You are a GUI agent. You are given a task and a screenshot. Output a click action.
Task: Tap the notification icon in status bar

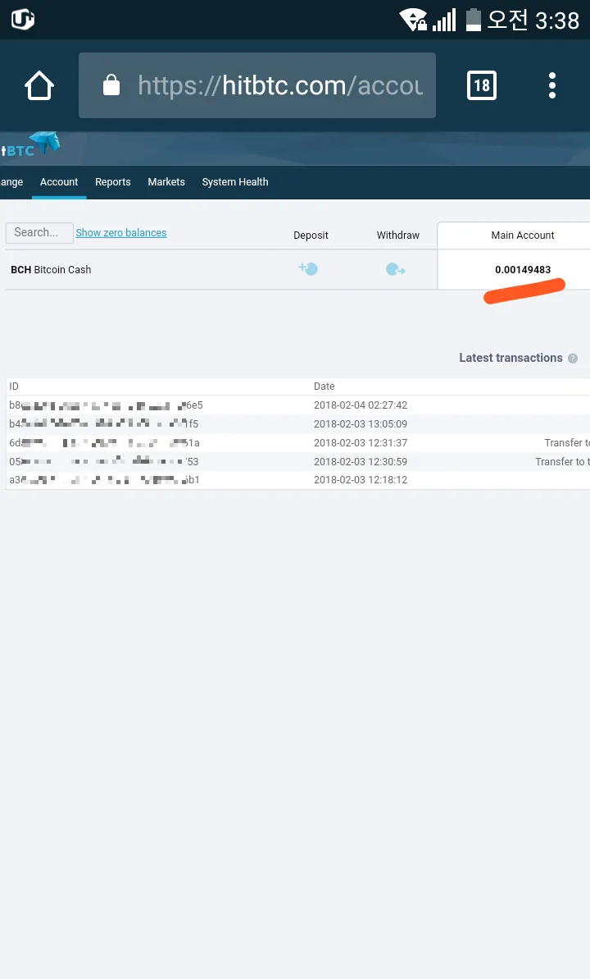[22, 20]
